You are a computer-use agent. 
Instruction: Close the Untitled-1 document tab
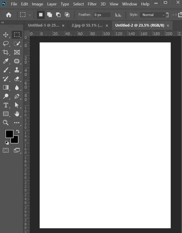(x=63, y=26)
